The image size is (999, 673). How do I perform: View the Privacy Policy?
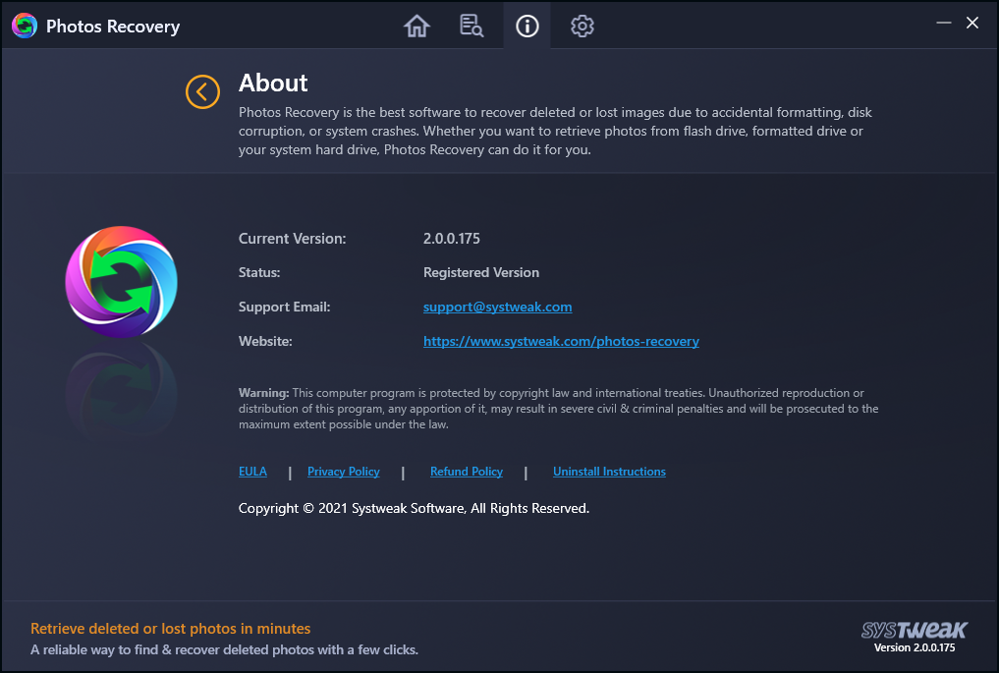[x=343, y=471]
